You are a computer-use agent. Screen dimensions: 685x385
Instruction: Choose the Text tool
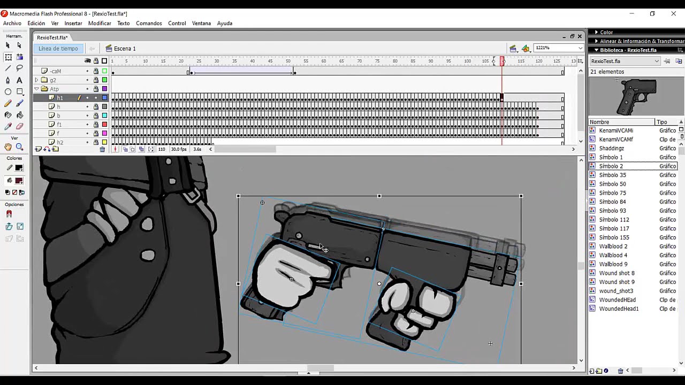[x=20, y=80]
